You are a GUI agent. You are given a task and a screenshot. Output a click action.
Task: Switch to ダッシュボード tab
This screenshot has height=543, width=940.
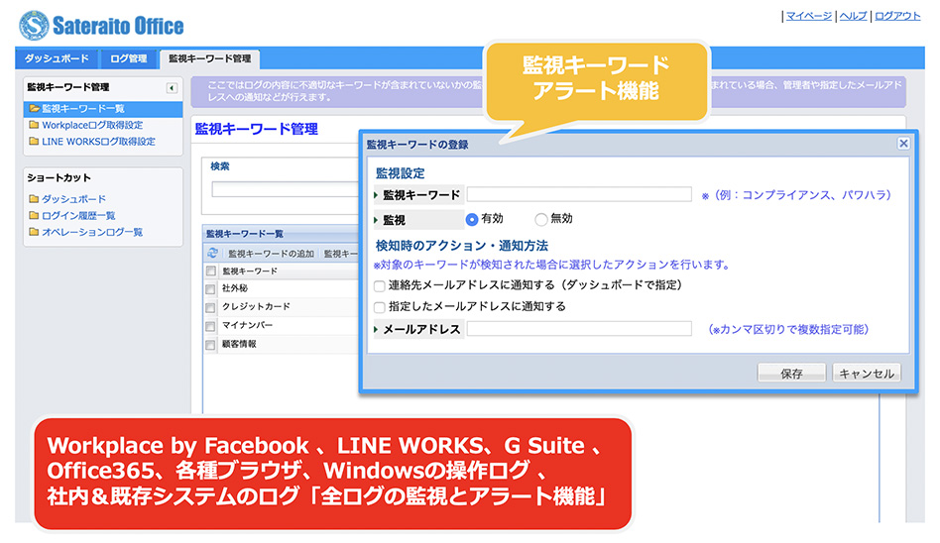[x=57, y=58]
